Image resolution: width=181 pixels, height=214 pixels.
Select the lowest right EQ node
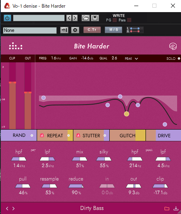coord(165,124)
